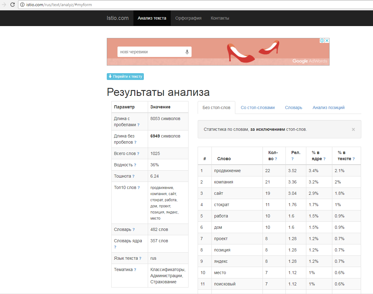Click help icon in Кол-во column header
The image size is (373, 294).
[x=276, y=159]
